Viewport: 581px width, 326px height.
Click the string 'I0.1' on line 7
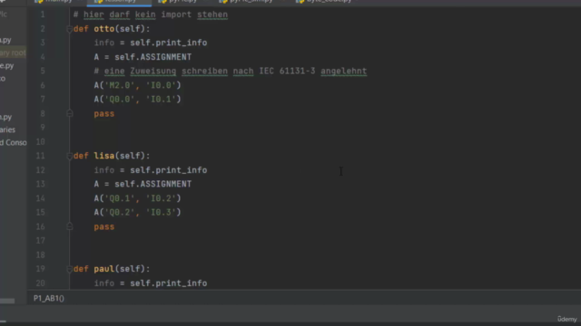pyautogui.click(x=162, y=100)
